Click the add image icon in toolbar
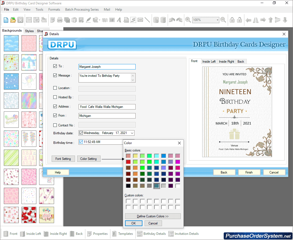The width and height of the screenshot is (293, 240). 81,20
